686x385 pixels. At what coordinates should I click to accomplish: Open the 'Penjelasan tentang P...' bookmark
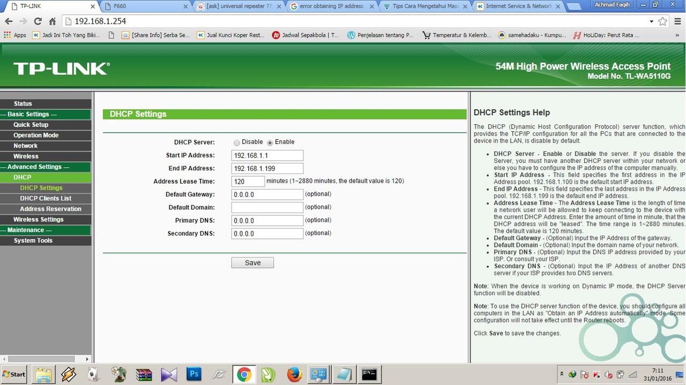pyautogui.click(x=381, y=35)
